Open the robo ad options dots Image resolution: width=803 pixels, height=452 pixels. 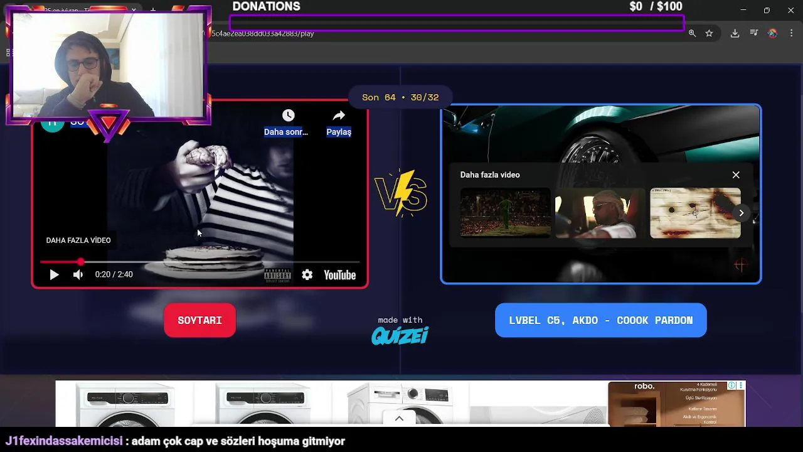(741, 385)
